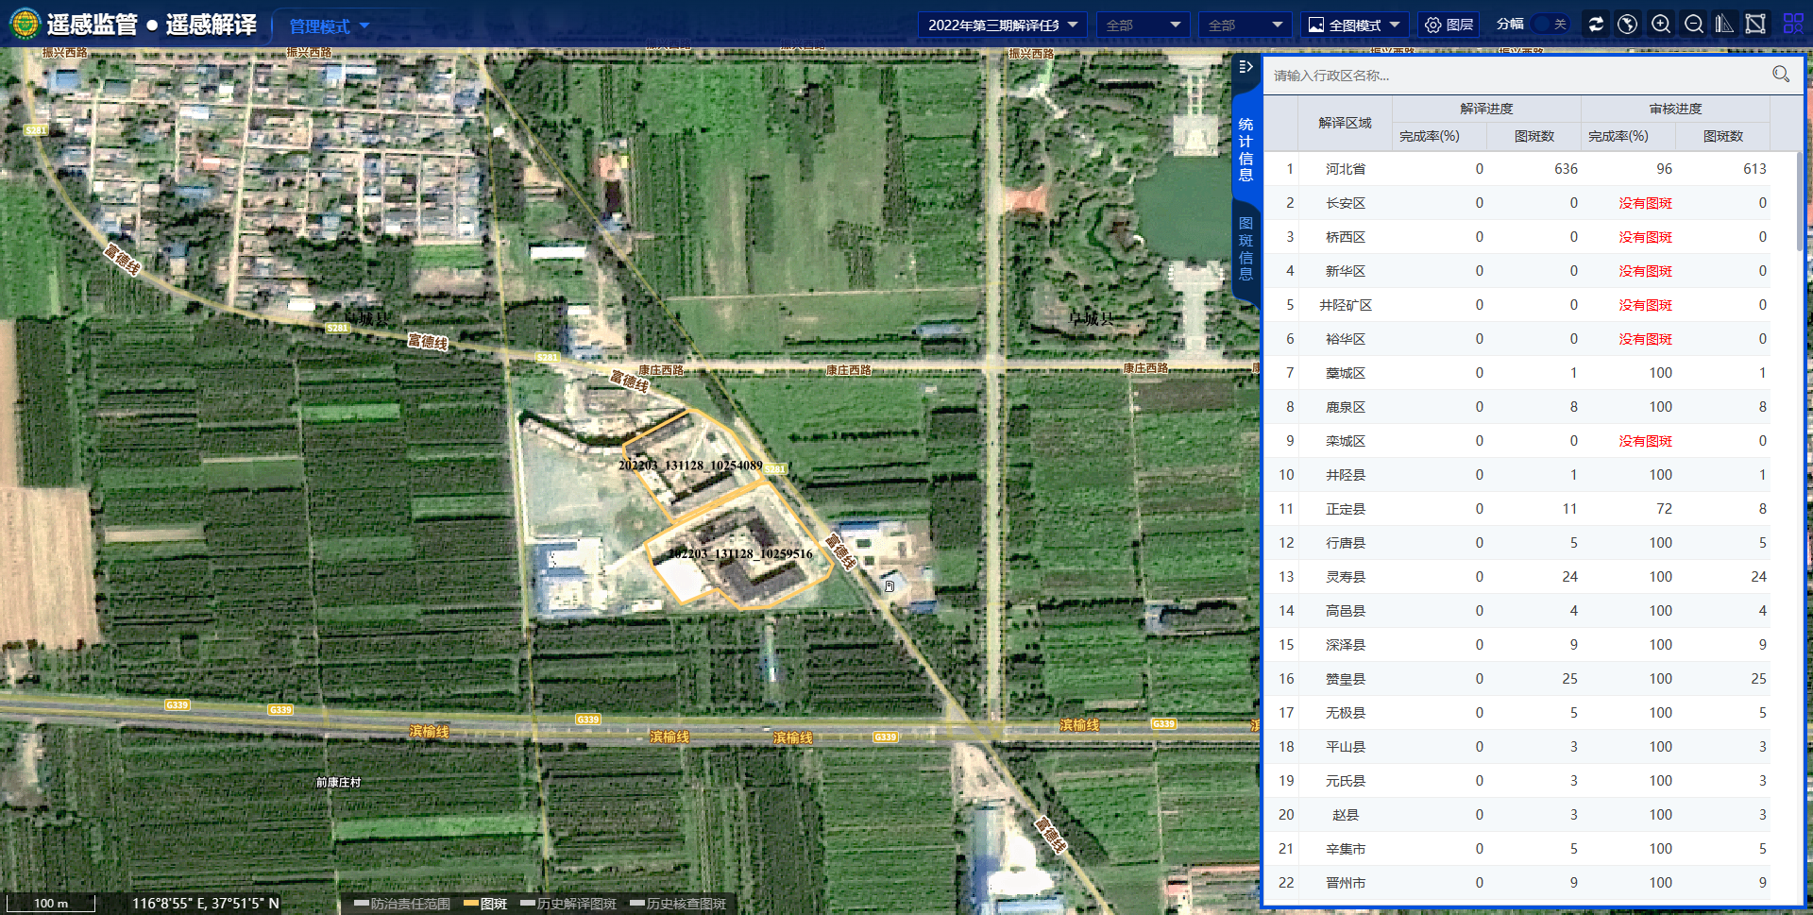
Task: Expand the 全图模式 display mode dropdown
Action: point(1354,25)
